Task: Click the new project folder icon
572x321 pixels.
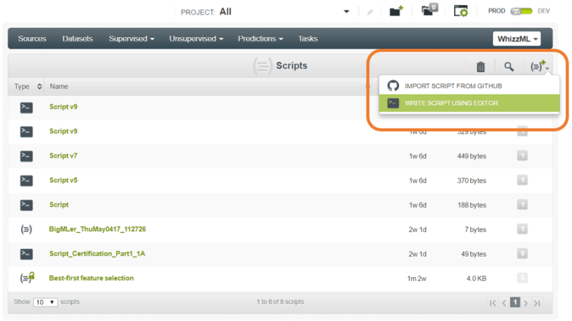Action: click(x=396, y=11)
